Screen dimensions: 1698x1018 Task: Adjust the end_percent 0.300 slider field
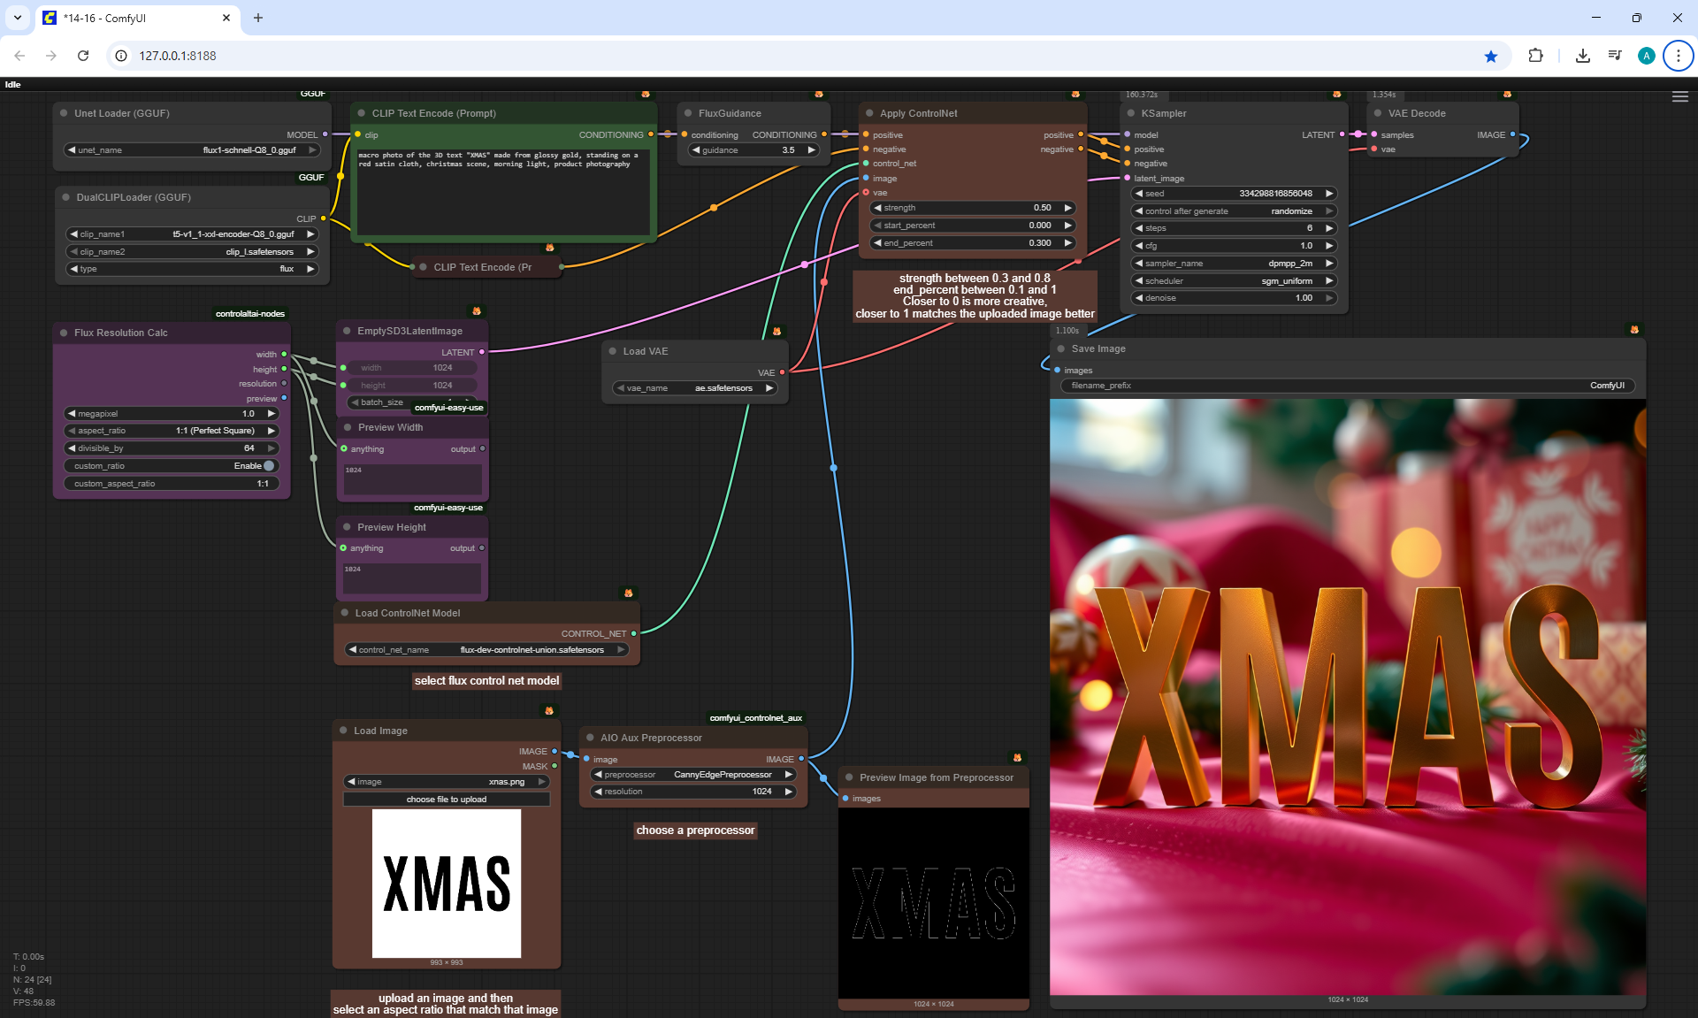[x=971, y=243]
